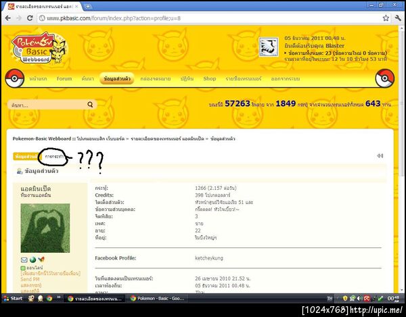The height and width of the screenshot is (317, 406).
Task: Click the double-arrow collapse icon at right
Action: pos(380,155)
